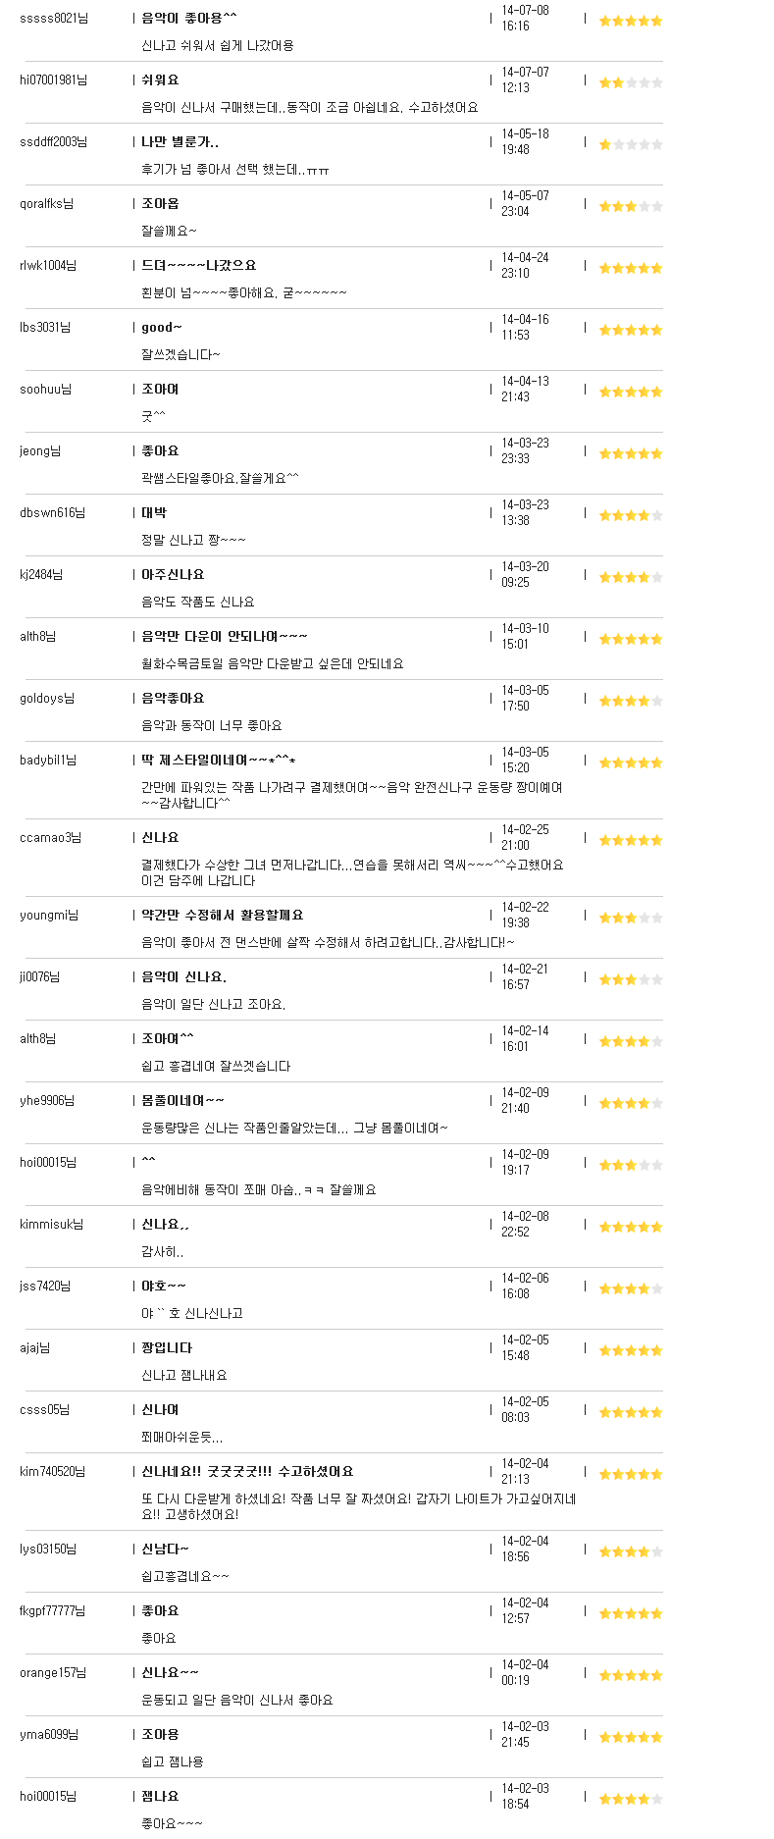
Task: Click four-star rating on dbswn616's review
Action: [x=631, y=515]
